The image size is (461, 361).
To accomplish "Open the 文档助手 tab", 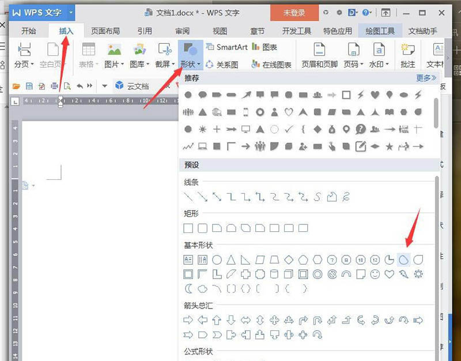I will [x=422, y=31].
